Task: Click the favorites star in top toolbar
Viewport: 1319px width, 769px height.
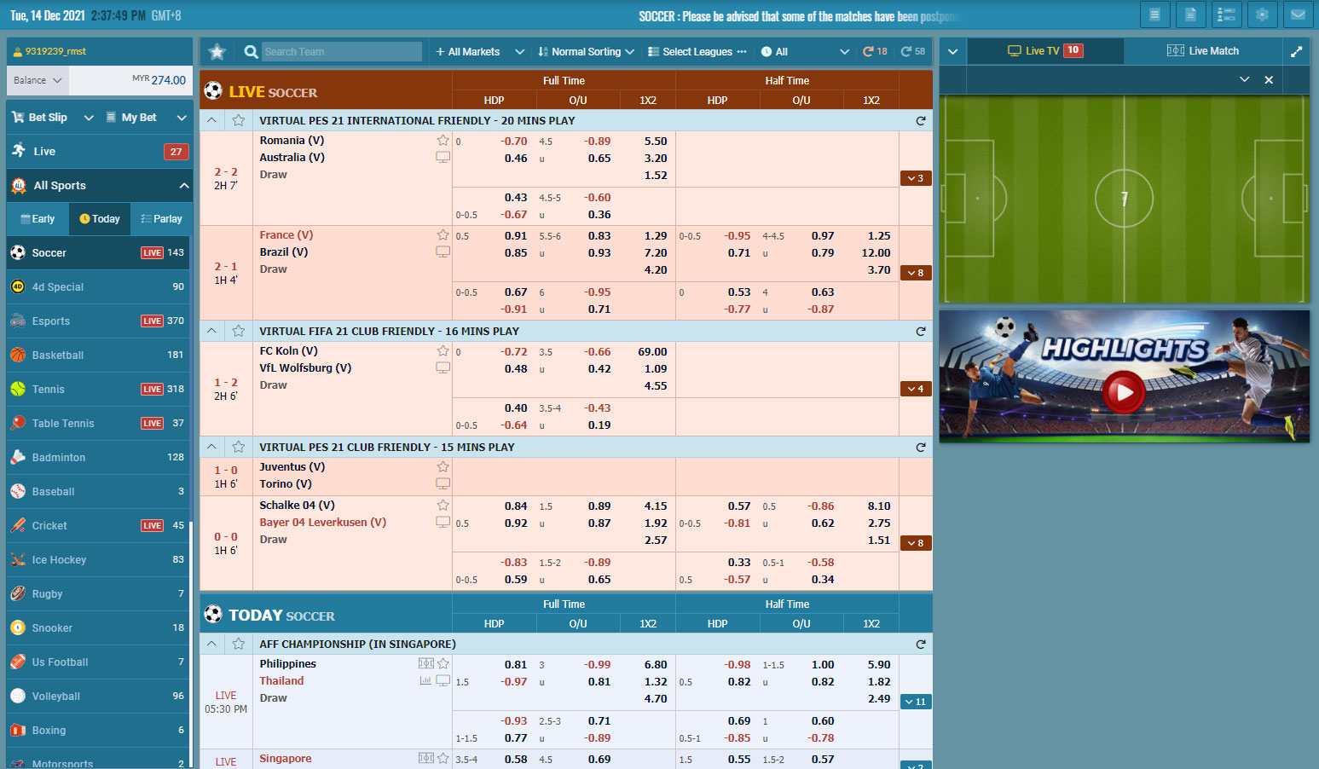Action: [x=217, y=52]
